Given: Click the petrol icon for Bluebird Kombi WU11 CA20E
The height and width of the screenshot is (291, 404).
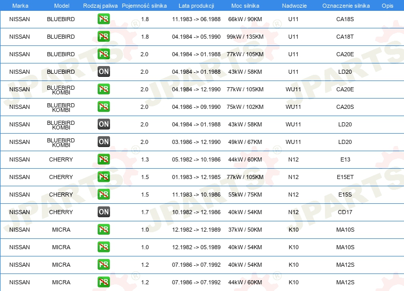Looking at the screenshot, I should click(103, 89).
